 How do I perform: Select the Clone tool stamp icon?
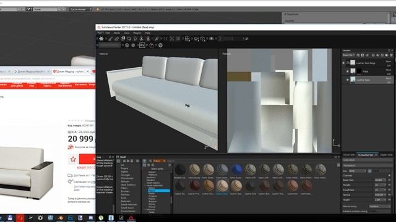click(142, 38)
